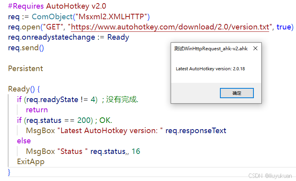Click the "GET" string in req.open
Viewport: 296px width, 181px height.
53,27
